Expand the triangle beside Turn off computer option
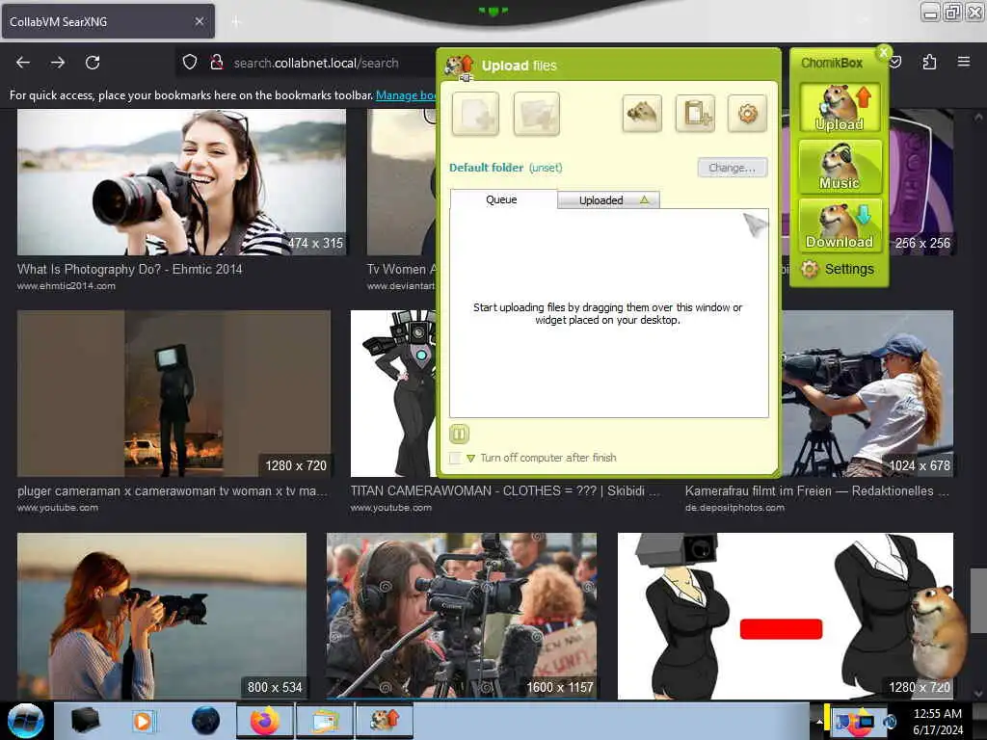The width and height of the screenshot is (987, 740). pyautogui.click(x=470, y=458)
